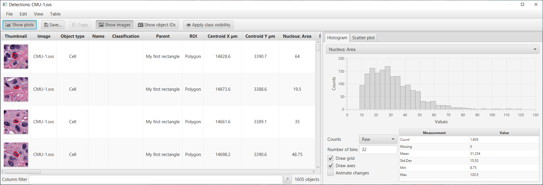543x185 pixels.
Task: Sort by the Centroid X µm column header
Action: (223, 36)
